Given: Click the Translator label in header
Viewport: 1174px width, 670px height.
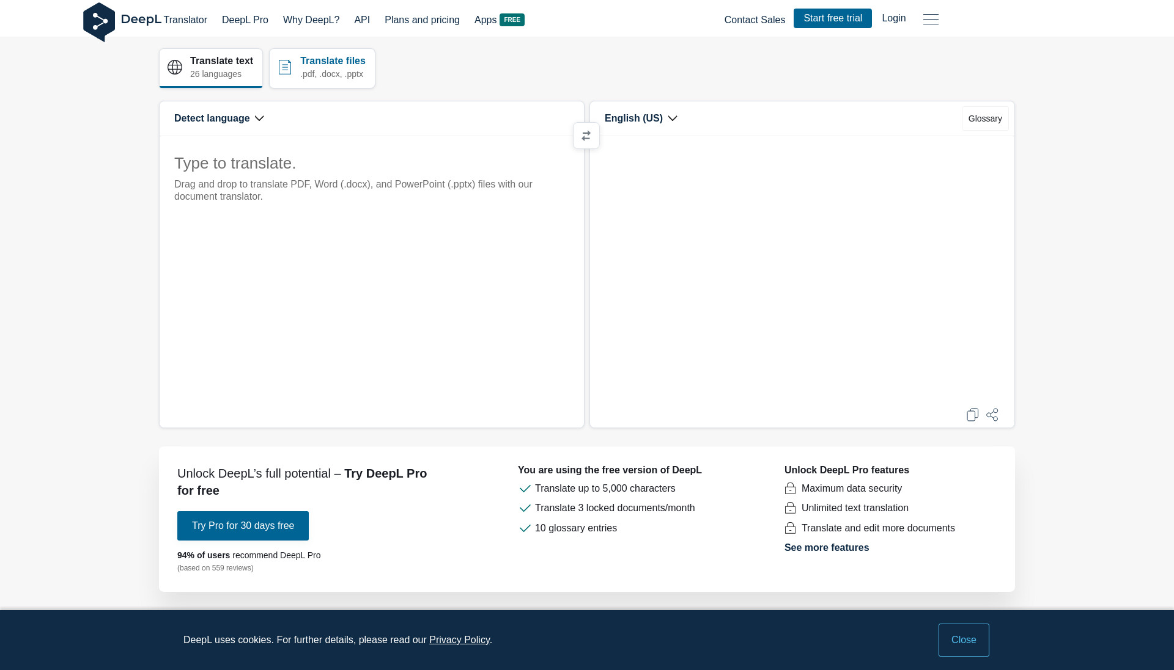Looking at the screenshot, I should pyautogui.click(x=185, y=20).
